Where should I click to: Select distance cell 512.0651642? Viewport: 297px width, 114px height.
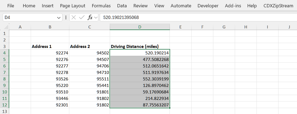140,66
